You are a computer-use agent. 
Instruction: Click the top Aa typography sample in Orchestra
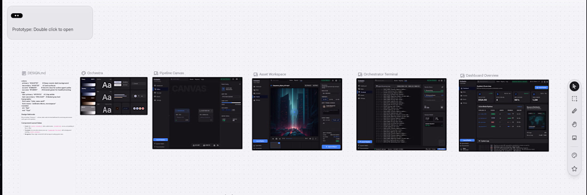click(107, 85)
